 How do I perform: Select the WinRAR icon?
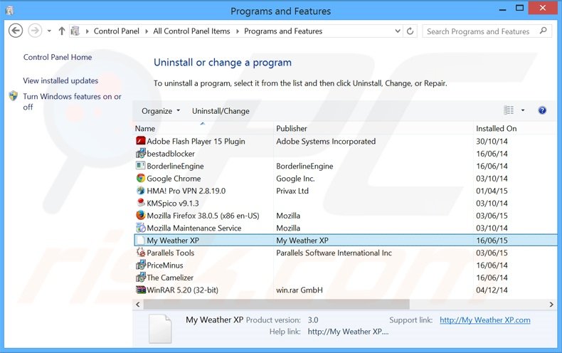[141, 290]
